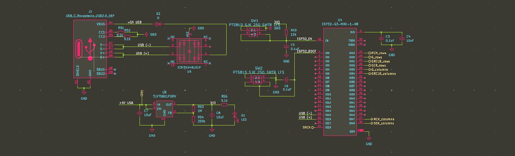Click the VBUS pin name on J3
This screenshot has width=515, height=156.
coord(101,24)
